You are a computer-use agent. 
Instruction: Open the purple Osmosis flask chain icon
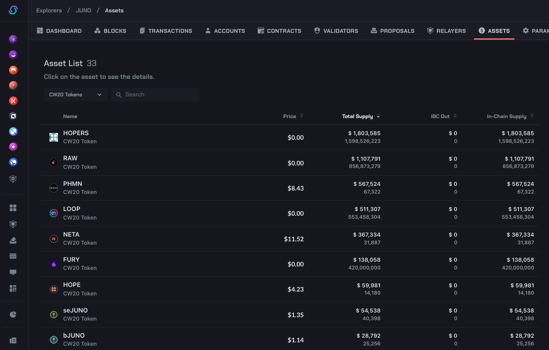click(13, 55)
